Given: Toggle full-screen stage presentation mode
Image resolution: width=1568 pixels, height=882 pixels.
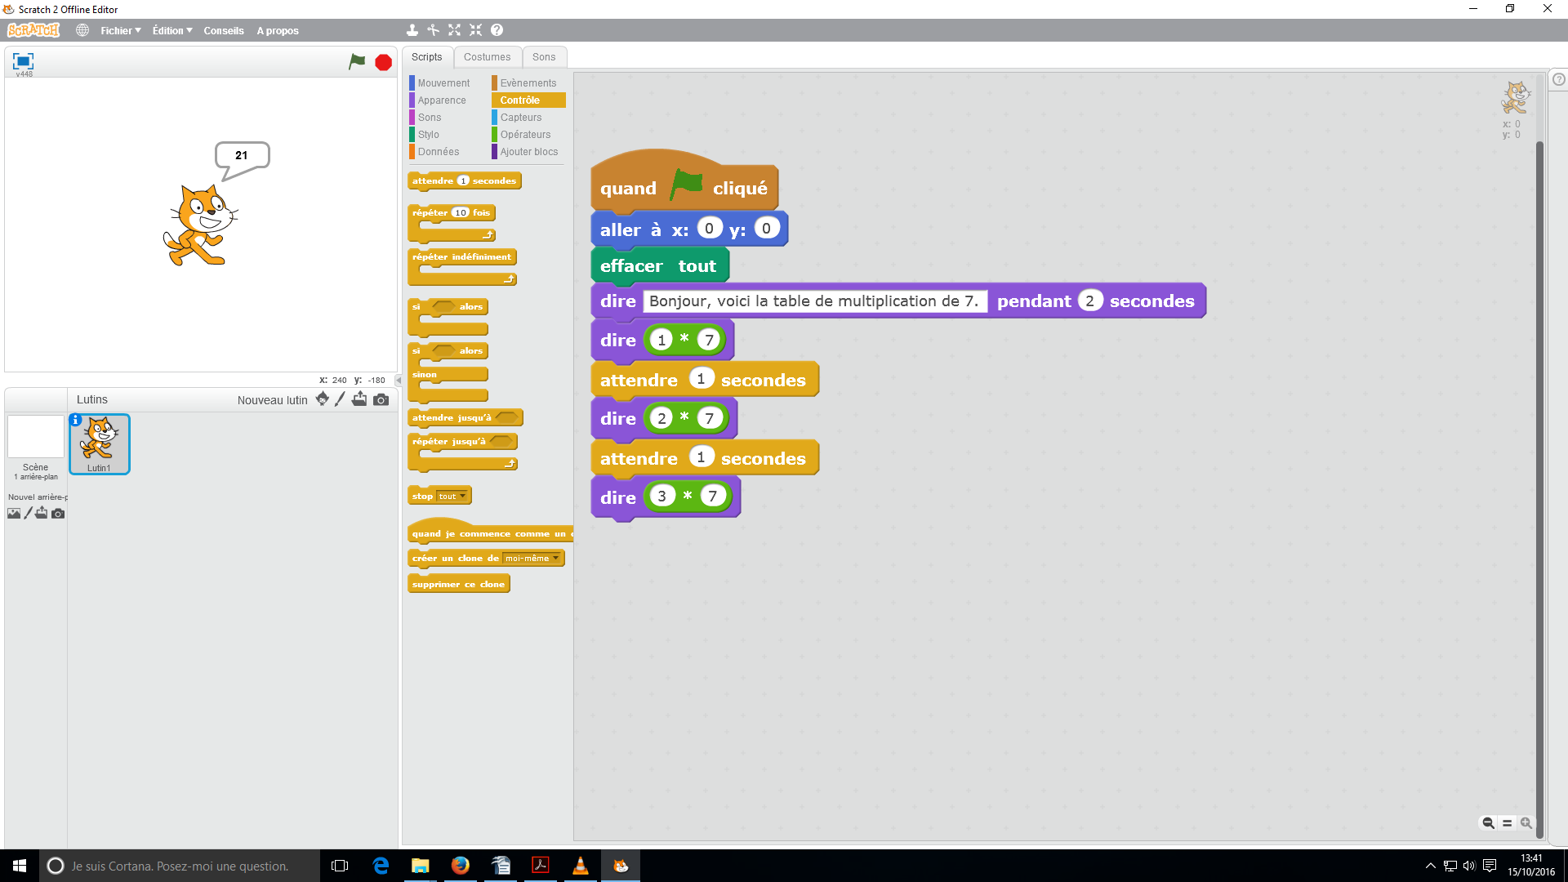Looking at the screenshot, I should click(x=23, y=61).
